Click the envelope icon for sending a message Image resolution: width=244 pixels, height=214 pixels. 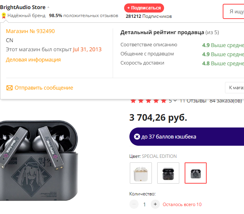[x=10, y=88]
